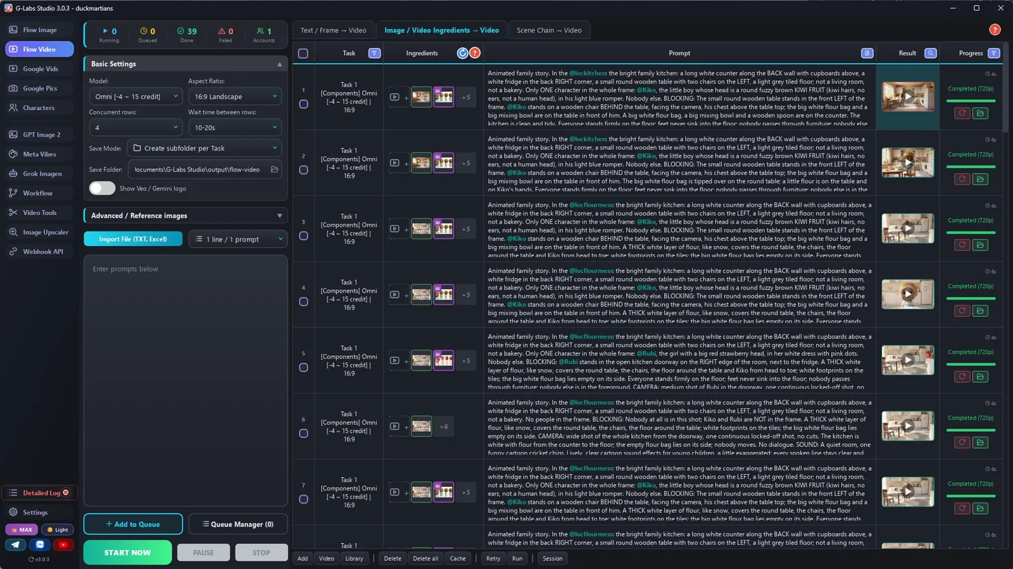Open Queue Manager (0)
Viewport: 1013px width, 569px height.
[238, 524]
